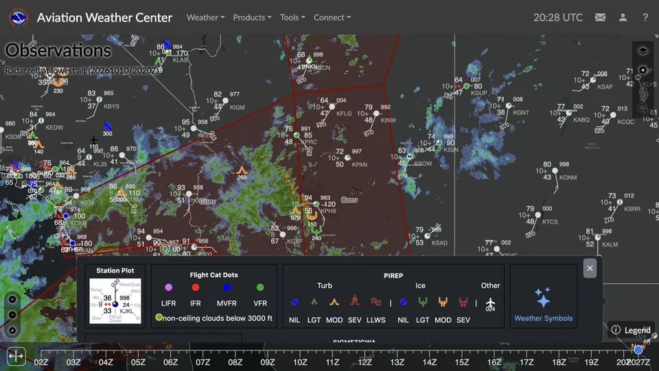
Task: Click the LGT turbulence legend icon
Action: pyautogui.click(x=314, y=302)
